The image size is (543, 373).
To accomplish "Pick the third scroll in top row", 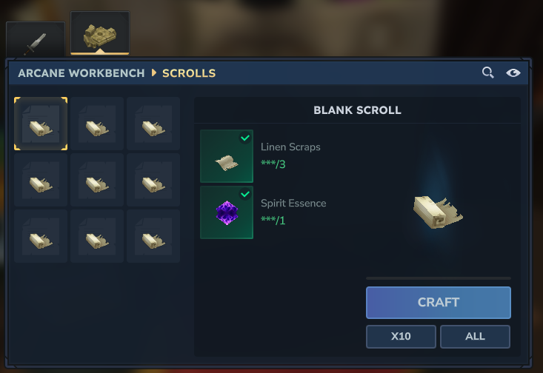I will point(153,124).
